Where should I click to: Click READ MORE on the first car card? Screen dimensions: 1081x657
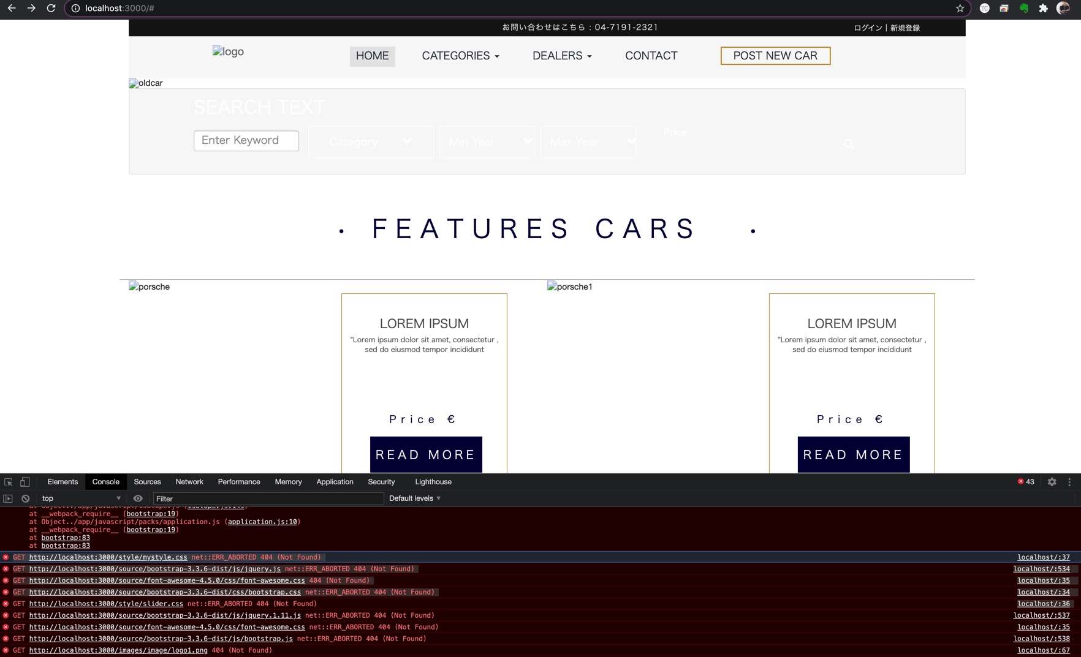pos(426,454)
